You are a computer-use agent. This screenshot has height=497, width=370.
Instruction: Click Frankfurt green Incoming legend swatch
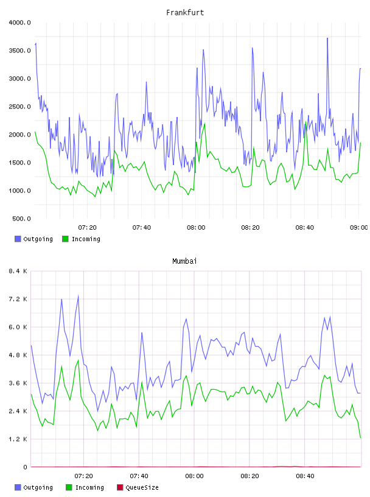(x=65, y=239)
